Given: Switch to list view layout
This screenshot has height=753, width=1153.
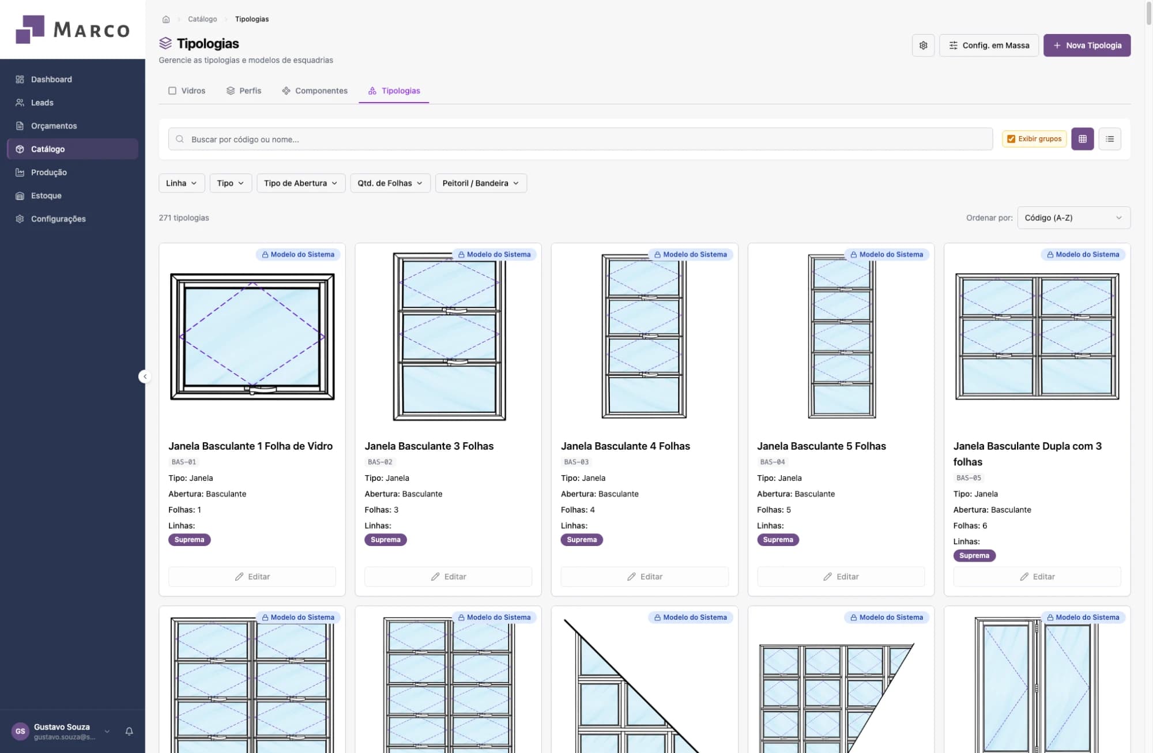Looking at the screenshot, I should pos(1110,139).
